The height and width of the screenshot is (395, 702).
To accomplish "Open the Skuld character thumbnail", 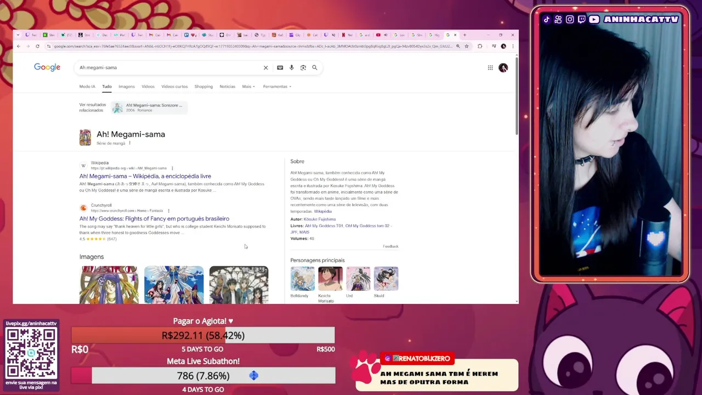I will tap(386, 279).
